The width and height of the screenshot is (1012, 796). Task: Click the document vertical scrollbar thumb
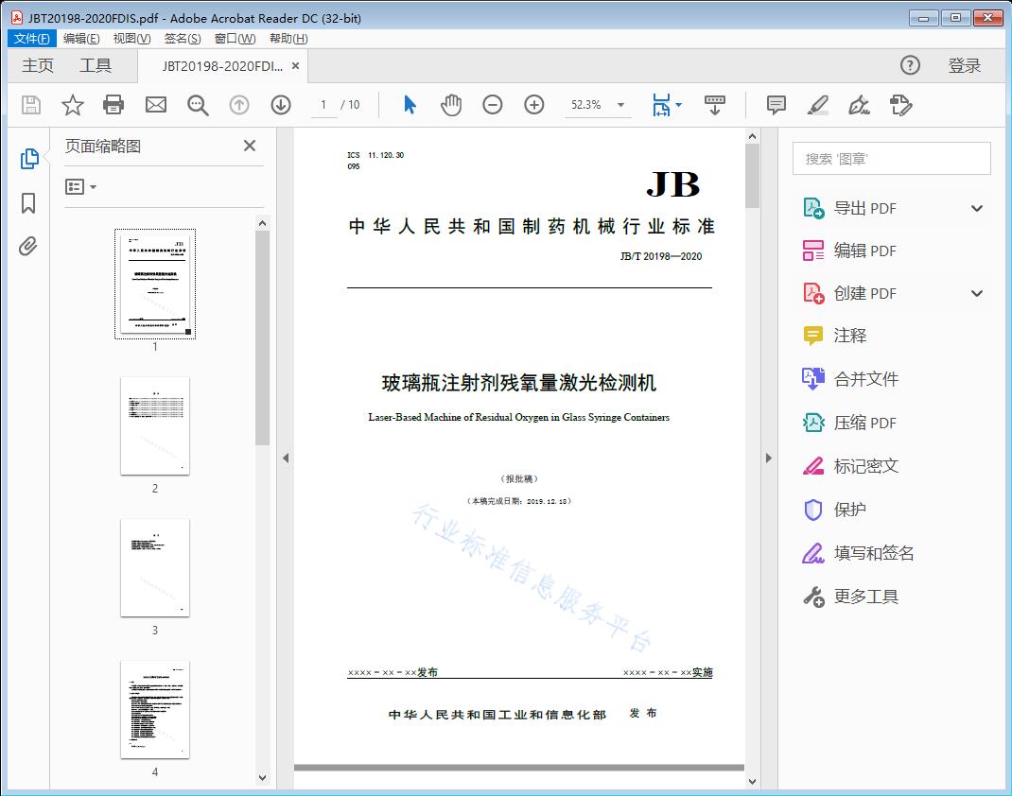point(752,175)
